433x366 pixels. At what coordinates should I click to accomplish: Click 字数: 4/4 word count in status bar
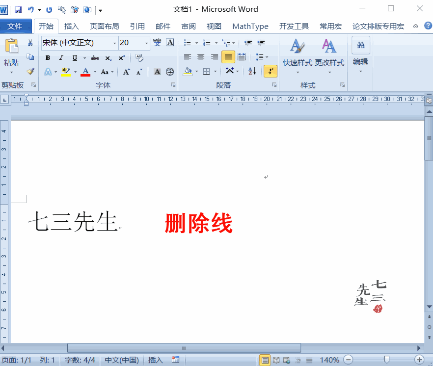(x=80, y=360)
